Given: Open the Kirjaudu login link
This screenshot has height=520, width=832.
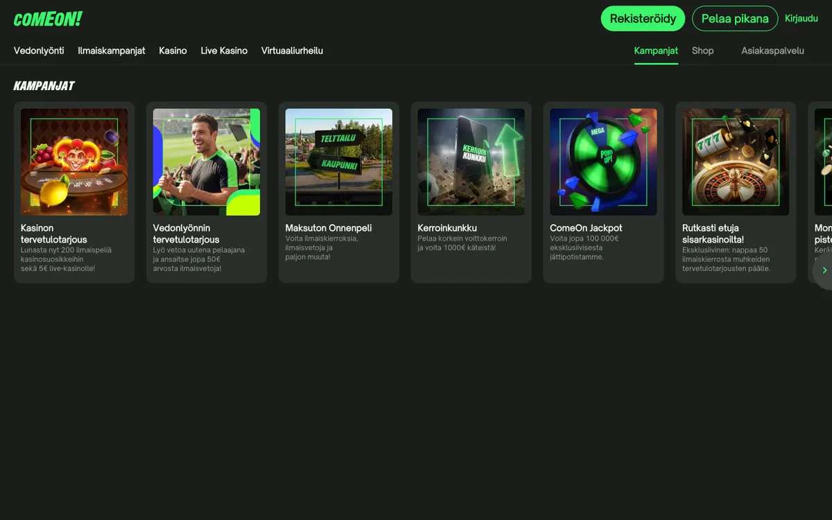Looking at the screenshot, I should (801, 19).
